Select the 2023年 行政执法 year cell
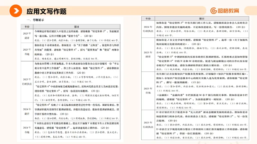 pyautogui.click(x=148, y=125)
